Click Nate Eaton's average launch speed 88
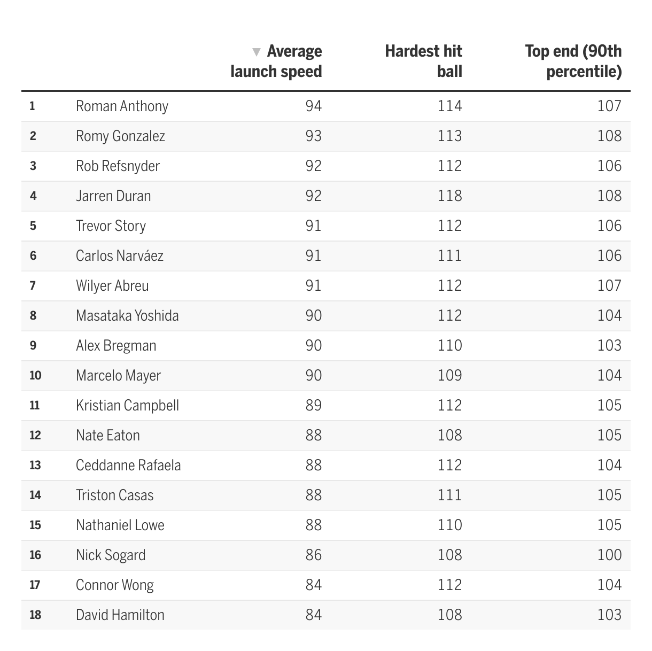The height and width of the screenshot is (651, 652). click(314, 435)
